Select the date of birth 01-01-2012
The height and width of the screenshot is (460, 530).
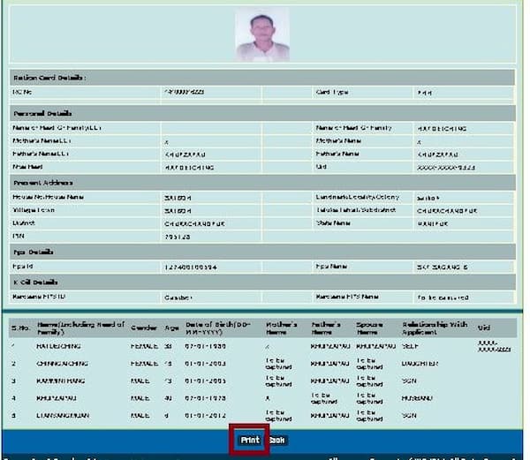205,416
